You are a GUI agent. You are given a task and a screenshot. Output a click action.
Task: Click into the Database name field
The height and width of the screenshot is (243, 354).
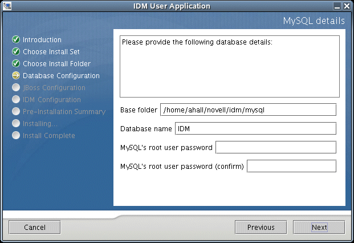[x=255, y=128]
